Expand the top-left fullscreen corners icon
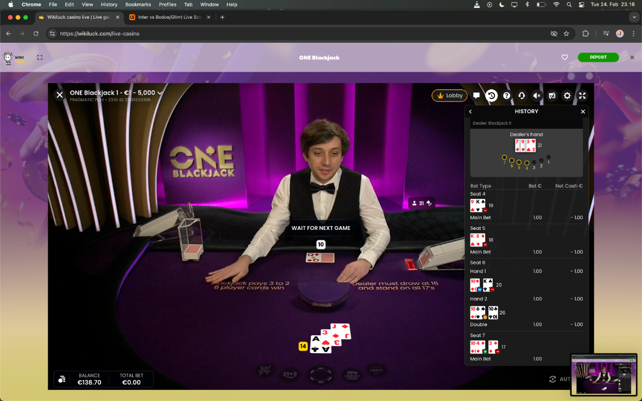The image size is (642, 401). coord(40,57)
